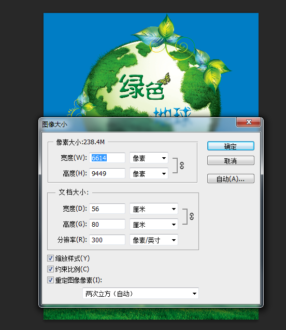Click the document size chain link icon
Image resolution: width=286 pixels, height=330 pixels.
coord(192,216)
